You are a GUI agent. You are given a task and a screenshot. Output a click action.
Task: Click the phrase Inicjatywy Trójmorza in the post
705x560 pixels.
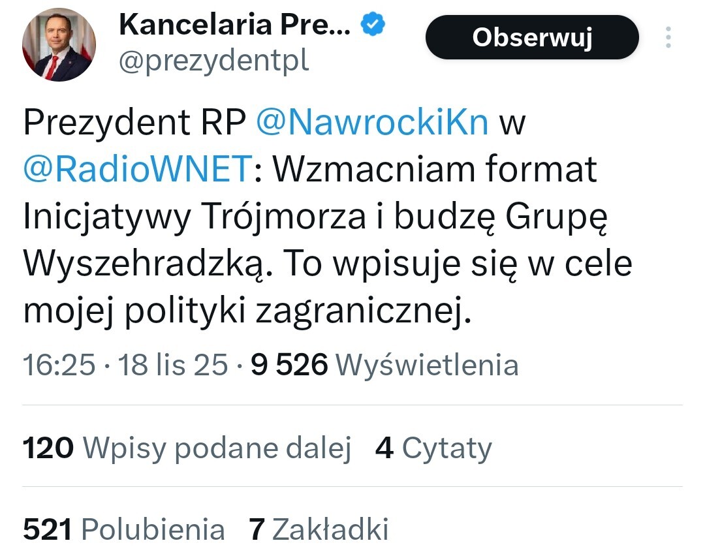(195, 217)
